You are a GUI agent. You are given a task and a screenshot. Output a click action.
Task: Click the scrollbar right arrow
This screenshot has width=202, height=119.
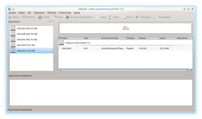coord(192,71)
